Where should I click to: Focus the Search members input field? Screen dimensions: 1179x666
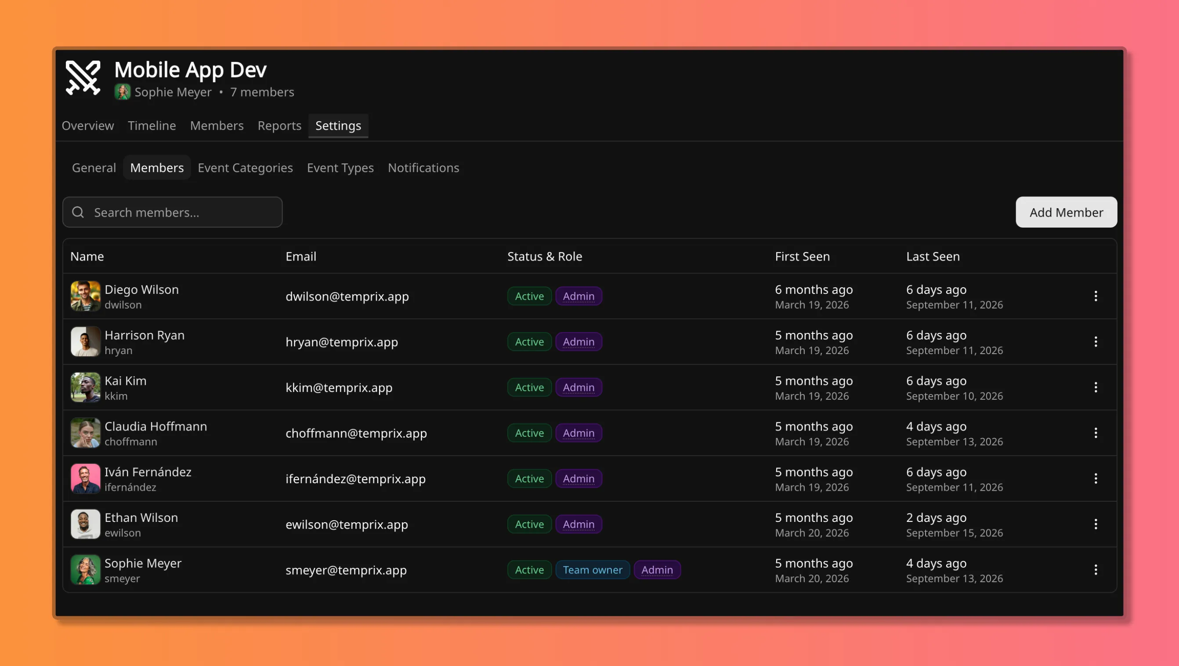(173, 212)
